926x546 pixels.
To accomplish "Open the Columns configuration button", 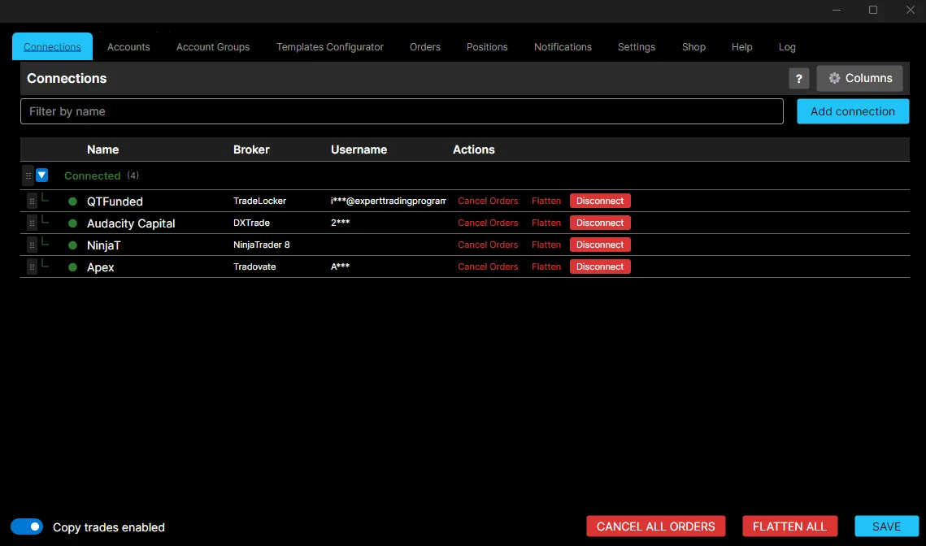I will (x=859, y=78).
